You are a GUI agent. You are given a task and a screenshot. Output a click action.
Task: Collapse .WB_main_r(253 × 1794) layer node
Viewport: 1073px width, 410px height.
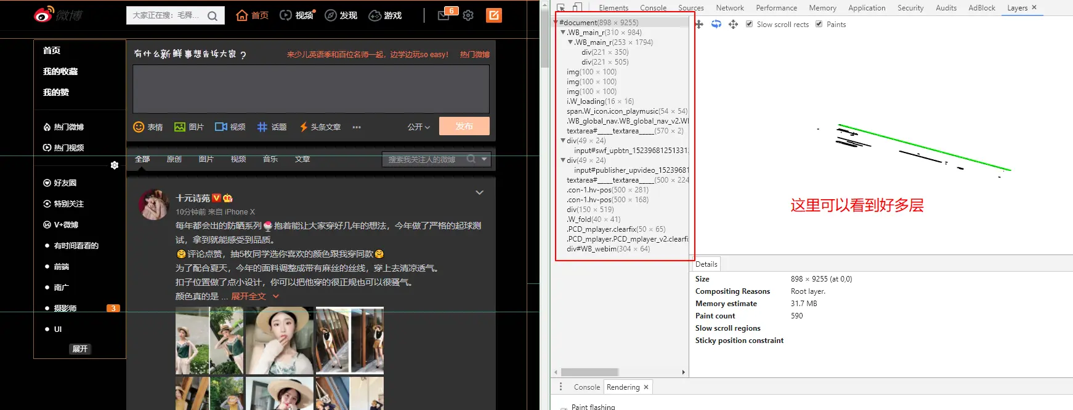(x=570, y=42)
